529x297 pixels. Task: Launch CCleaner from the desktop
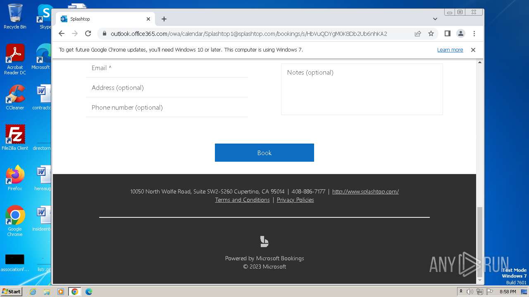tap(15, 97)
